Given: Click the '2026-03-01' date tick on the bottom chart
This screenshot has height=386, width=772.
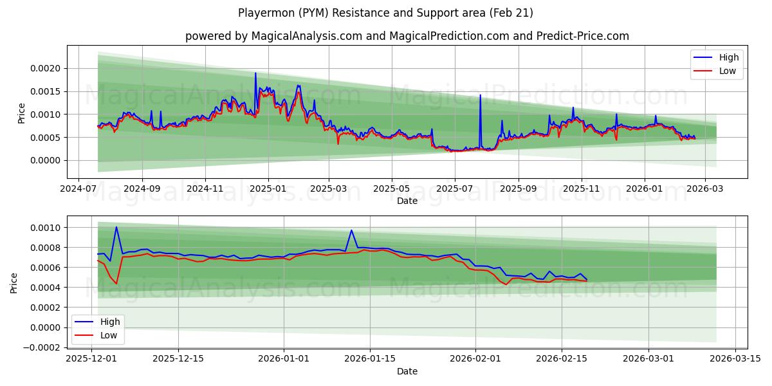Looking at the screenshot, I should pyautogui.click(x=648, y=359).
